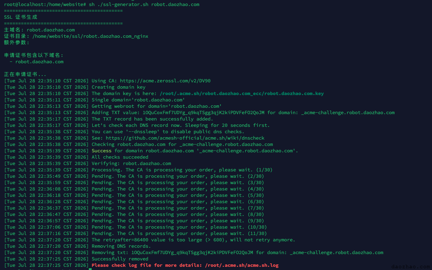The width and height of the screenshot is (432, 270).
Task: Click the 正在申请证书 status line
Action: [x=25, y=74]
